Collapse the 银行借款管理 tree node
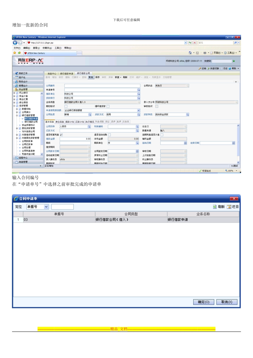Viewport: 253px width, 358px height. (17, 115)
